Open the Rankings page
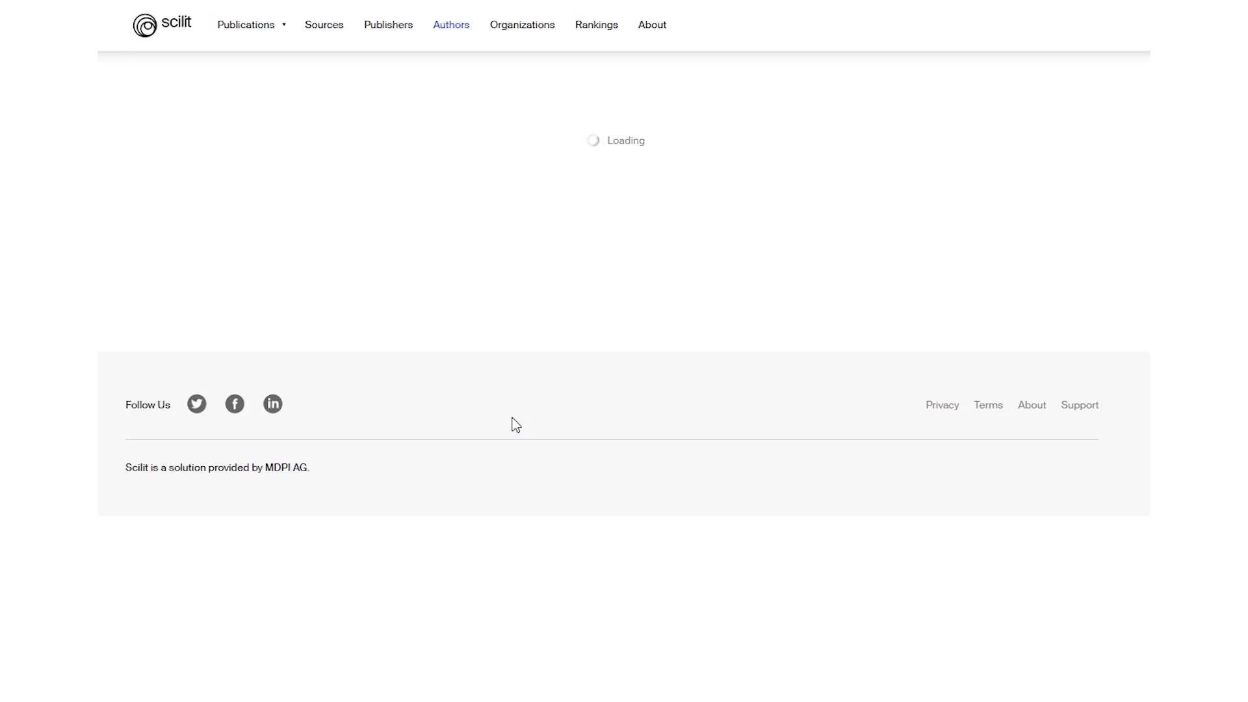Viewport: 1248px width, 702px height. (x=596, y=25)
